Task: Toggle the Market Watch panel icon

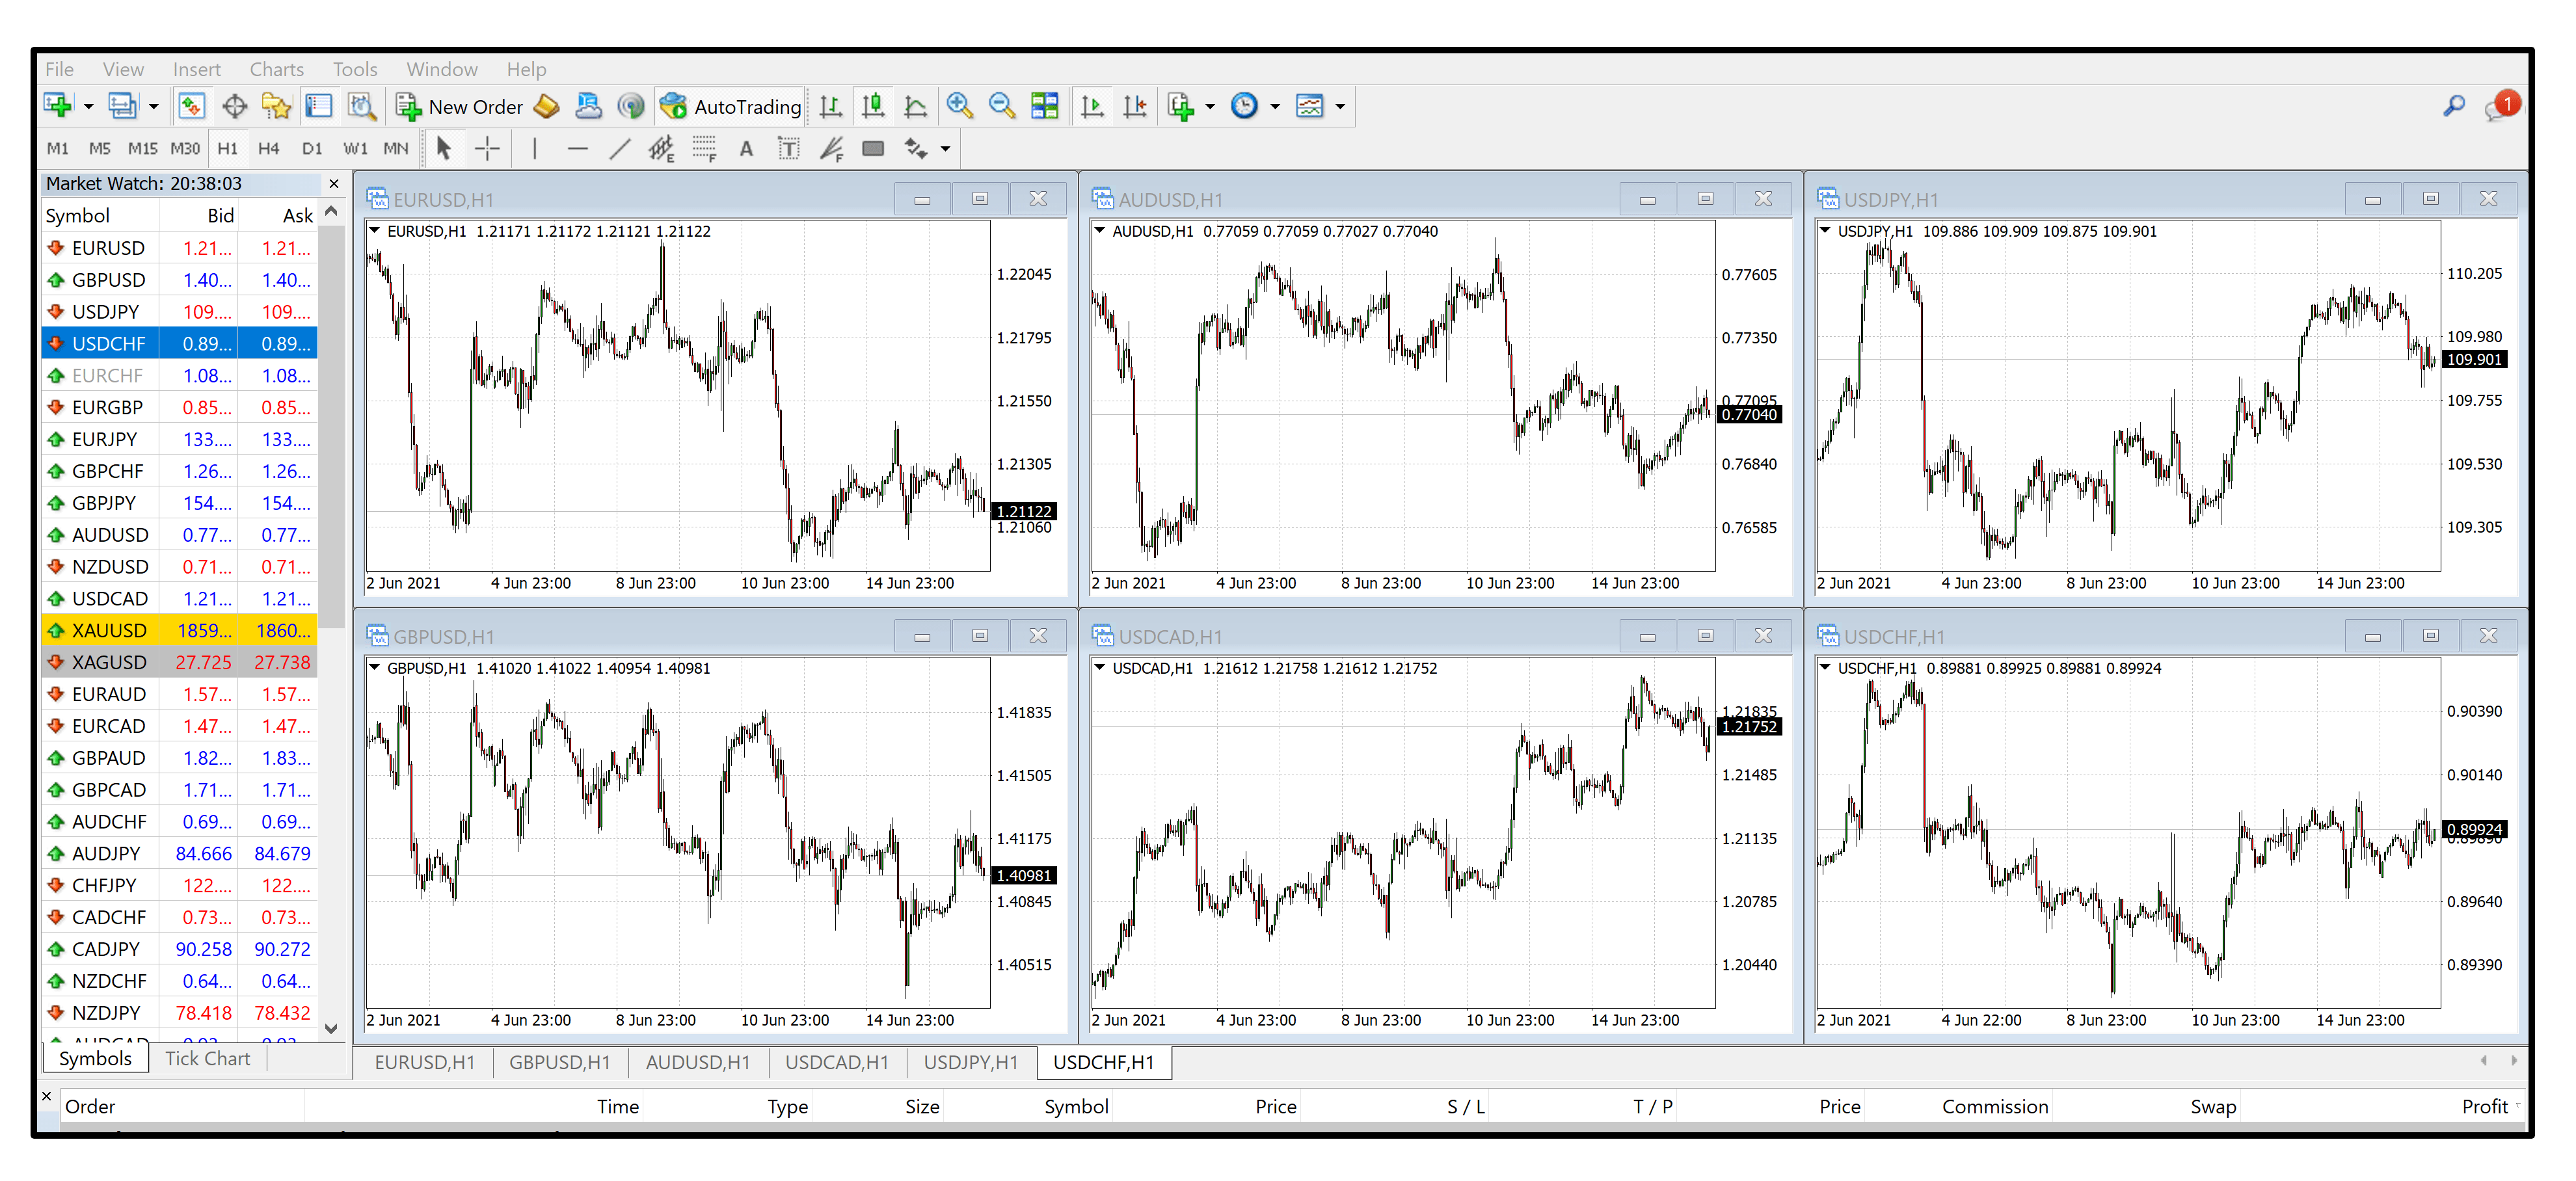Action: [x=192, y=106]
